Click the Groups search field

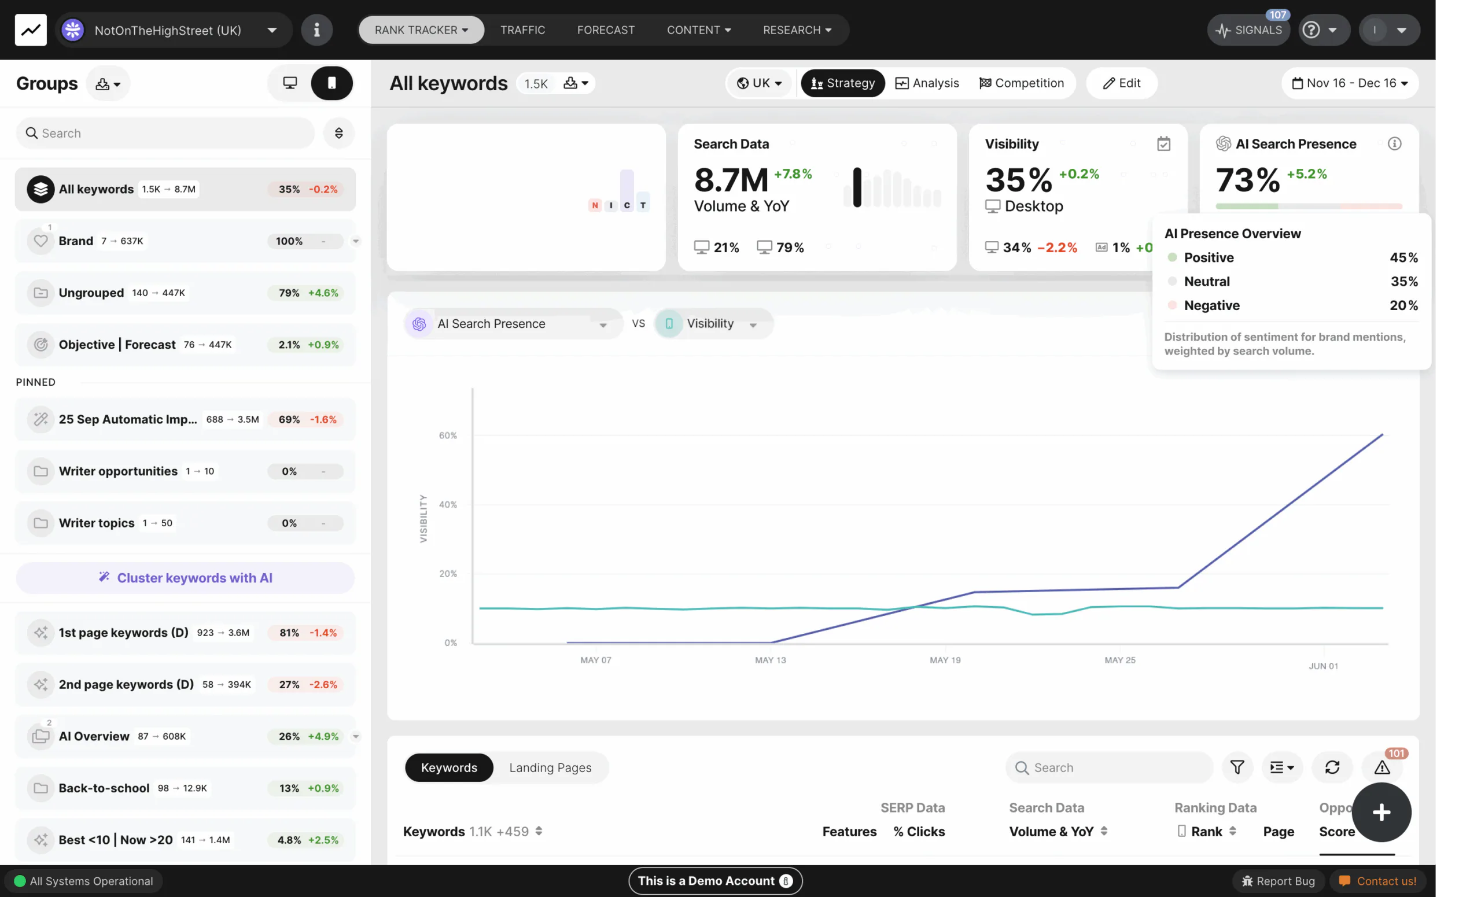(x=165, y=134)
